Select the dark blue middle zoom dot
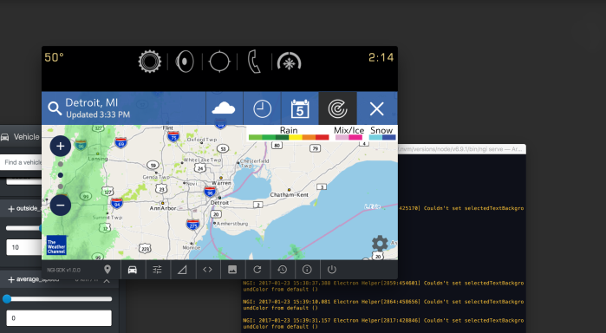 61,175
